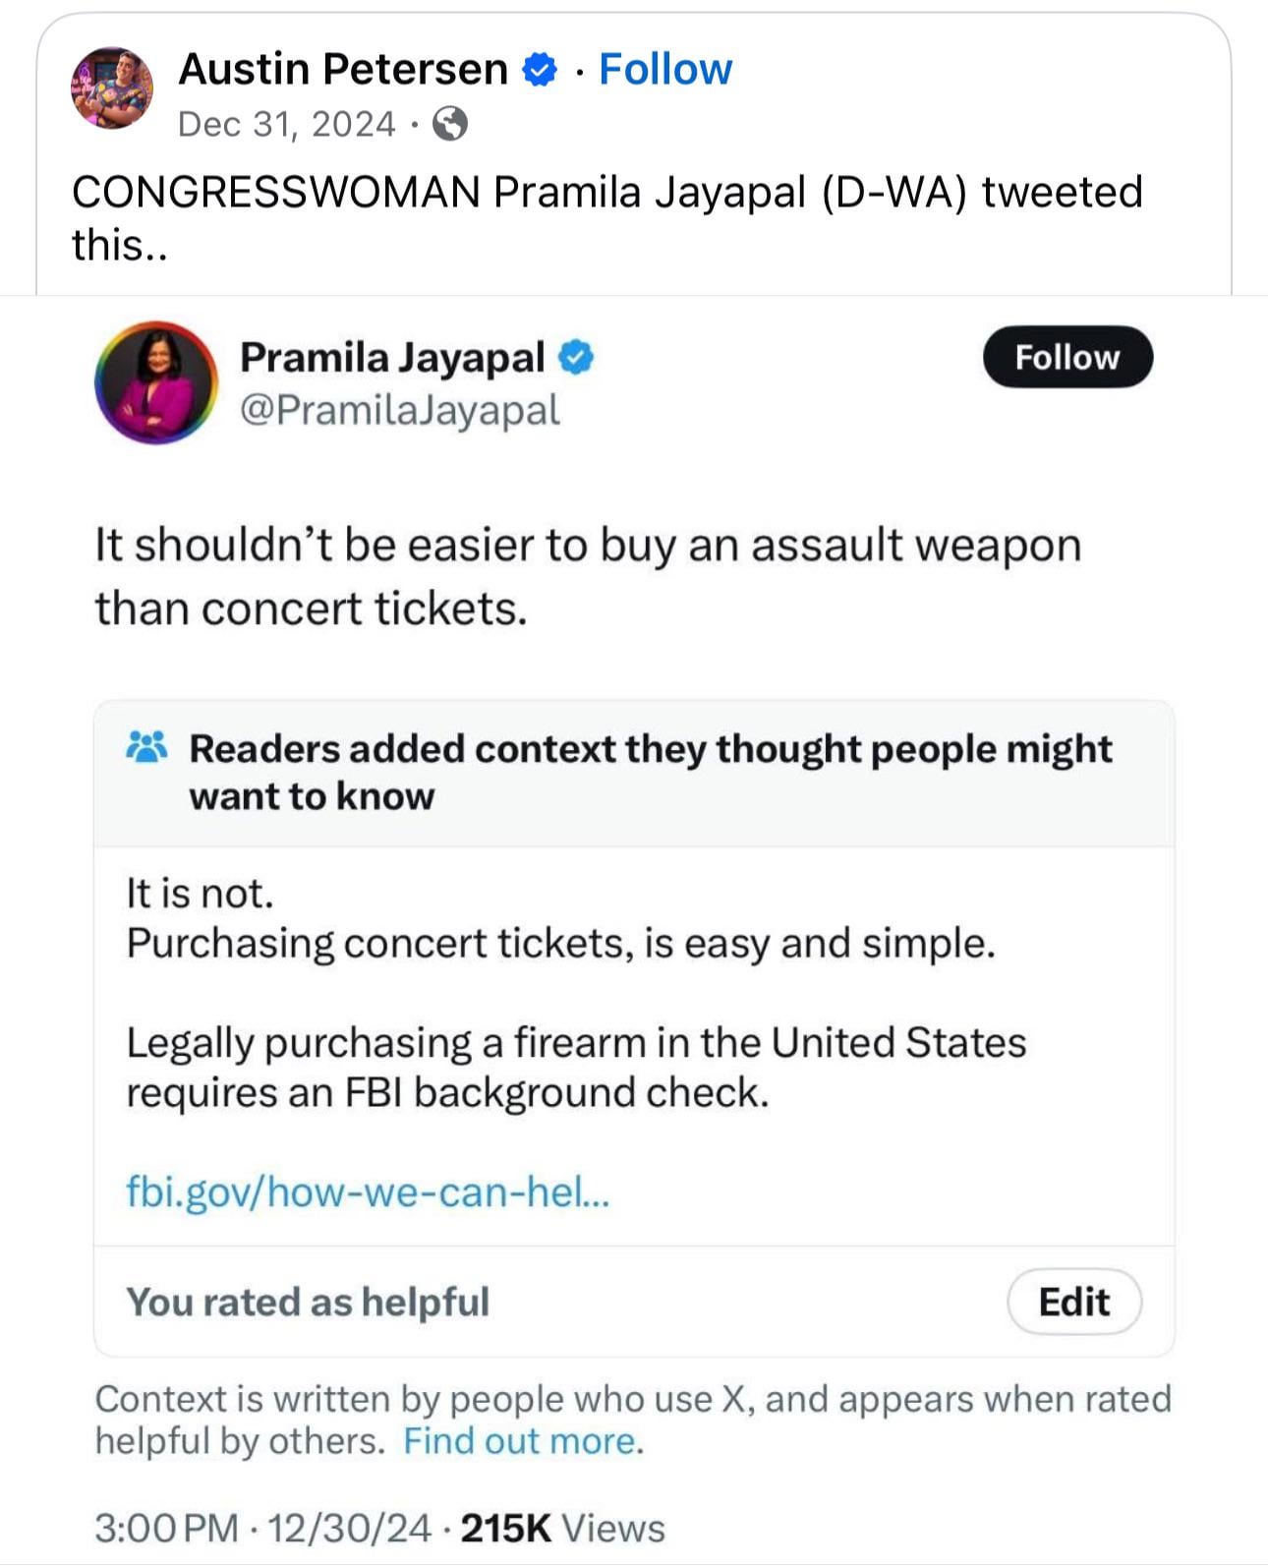
Task: Click the verified checkmark next to Pramila Jayapal
Action: point(576,358)
